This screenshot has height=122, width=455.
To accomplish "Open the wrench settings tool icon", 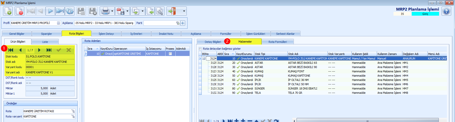I will (160, 11).
